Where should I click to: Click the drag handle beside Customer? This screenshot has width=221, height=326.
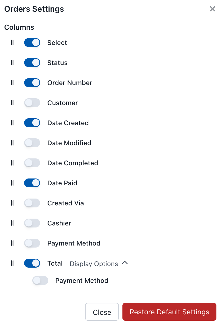(x=12, y=103)
